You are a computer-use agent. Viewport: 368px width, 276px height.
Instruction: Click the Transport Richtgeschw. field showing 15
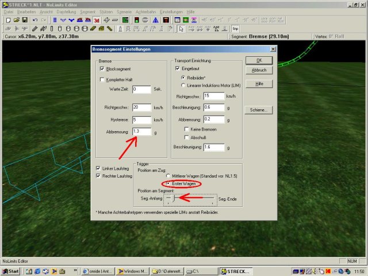pos(214,96)
